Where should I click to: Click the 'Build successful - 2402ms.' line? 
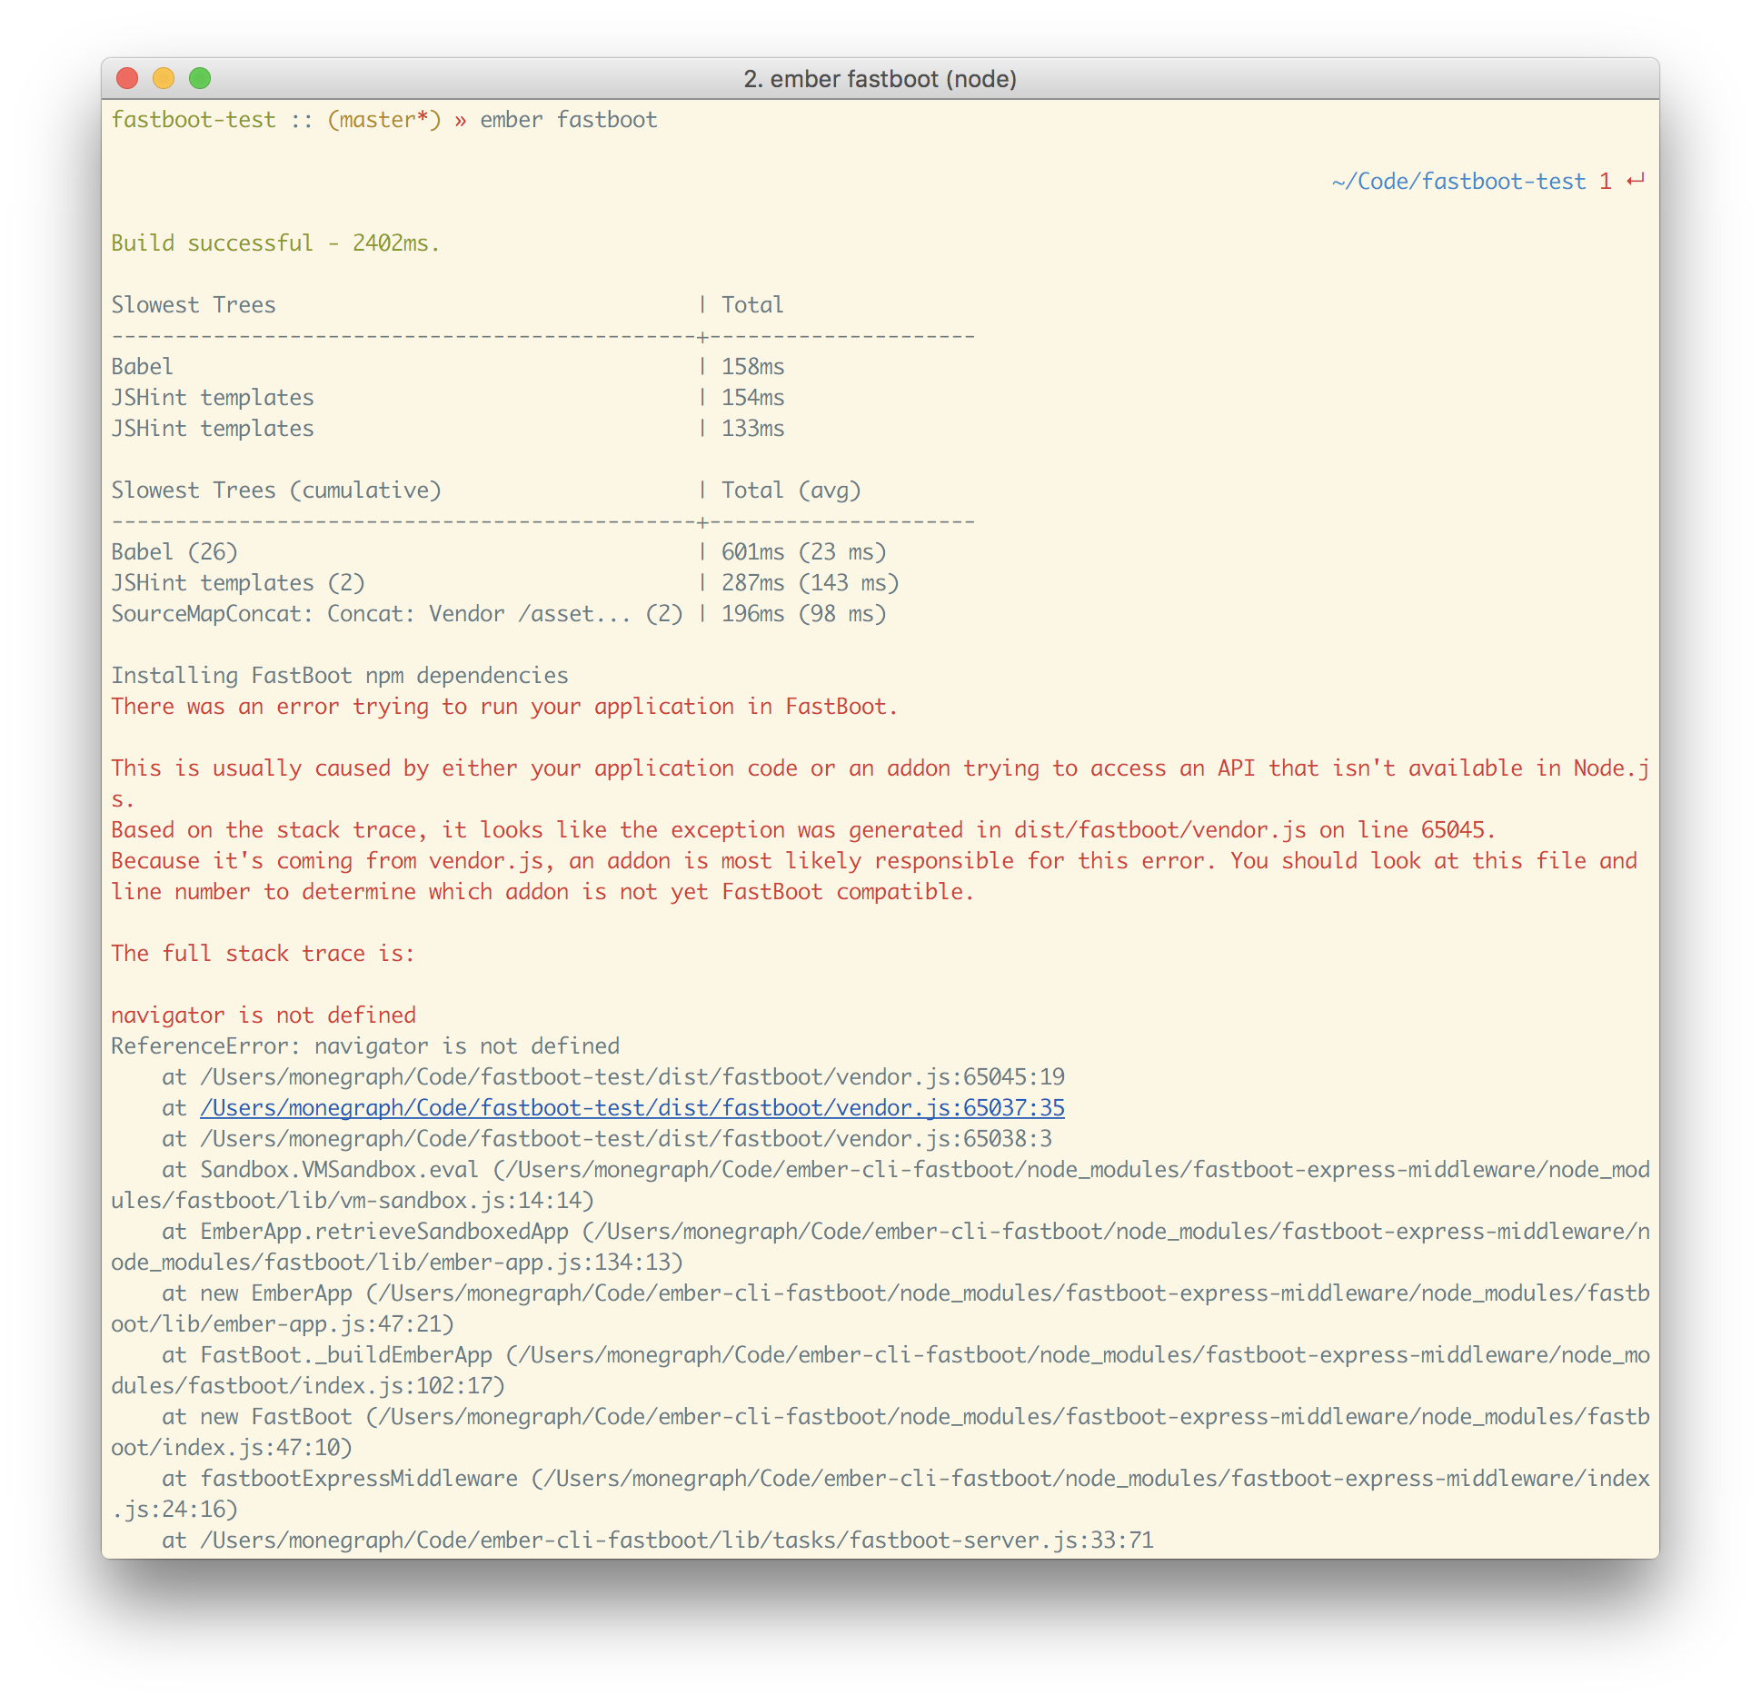[275, 243]
